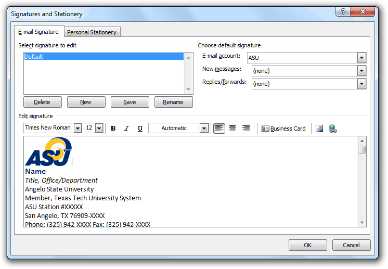Screen dimensions: 388x269
Task: Delete the selected signature
Action: click(42, 102)
